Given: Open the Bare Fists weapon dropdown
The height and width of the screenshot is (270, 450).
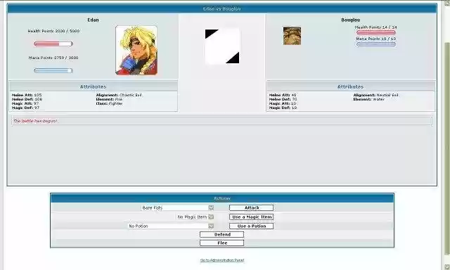Looking at the screenshot, I should (x=178, y=207).
